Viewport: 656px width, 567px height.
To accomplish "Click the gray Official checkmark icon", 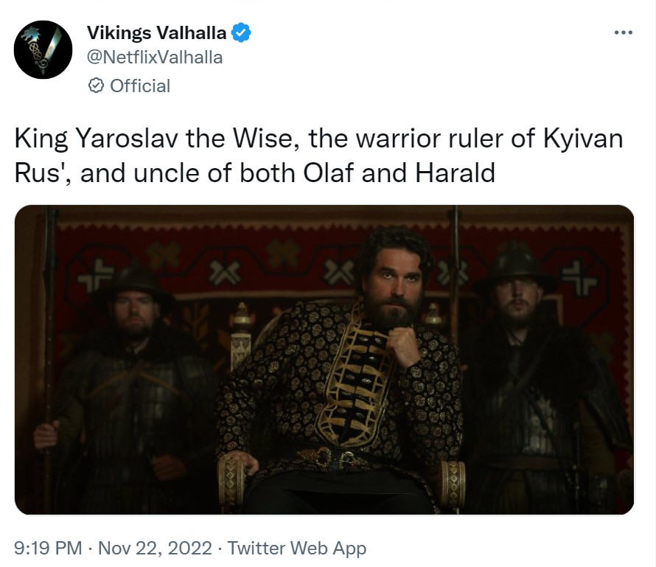I will 95,86.
